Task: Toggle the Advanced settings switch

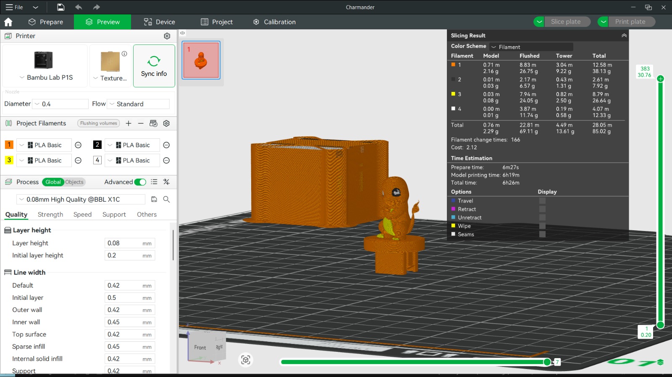Action: (140, 182)
